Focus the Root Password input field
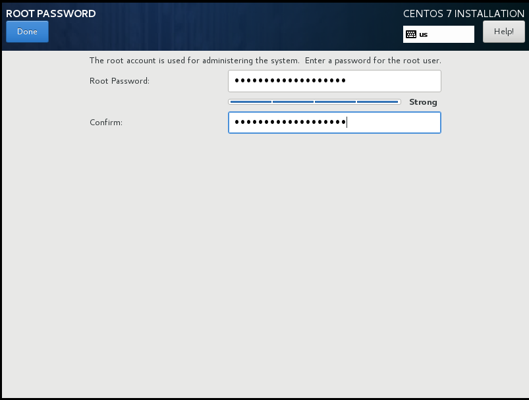529x400 pixels. pos(335,81)
